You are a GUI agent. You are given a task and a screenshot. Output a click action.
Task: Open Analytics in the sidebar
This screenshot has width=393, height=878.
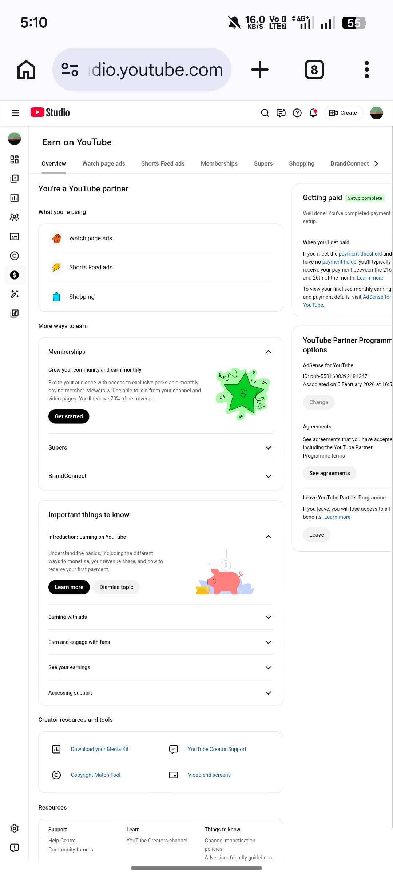[x=15, y=198]
